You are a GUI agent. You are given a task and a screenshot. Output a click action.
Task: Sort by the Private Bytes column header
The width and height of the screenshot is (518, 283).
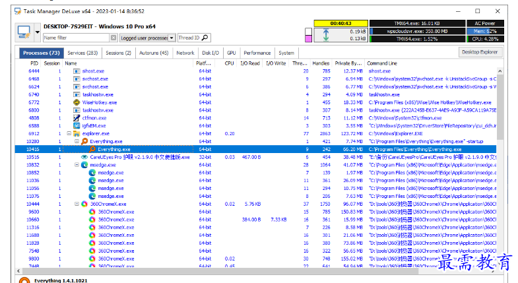(348, 63)
